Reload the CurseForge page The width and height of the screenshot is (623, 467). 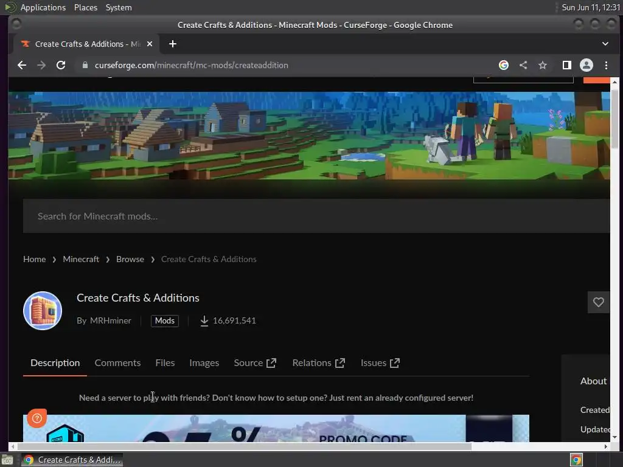pyautogui.click(x=61, y=65)
